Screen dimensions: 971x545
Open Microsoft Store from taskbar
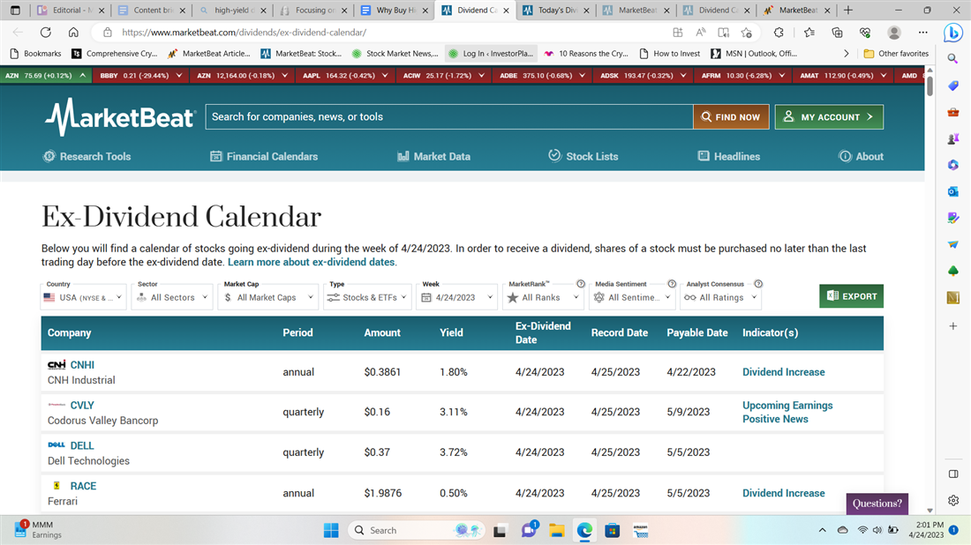(x=613, y=530)
